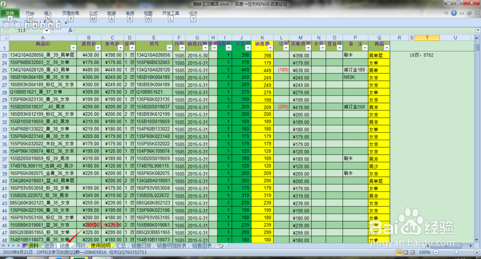Open filter dropdown for 进货价 column

click(x=98, y=48)
